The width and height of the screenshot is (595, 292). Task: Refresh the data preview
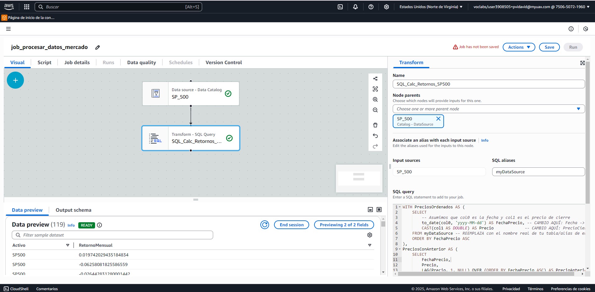[x=265, y=225]
